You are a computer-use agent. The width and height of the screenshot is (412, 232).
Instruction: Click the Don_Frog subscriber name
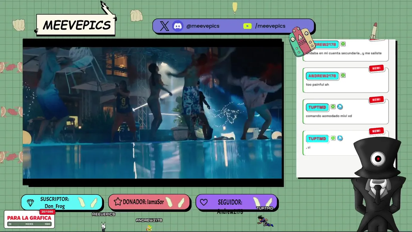(55, 206)
